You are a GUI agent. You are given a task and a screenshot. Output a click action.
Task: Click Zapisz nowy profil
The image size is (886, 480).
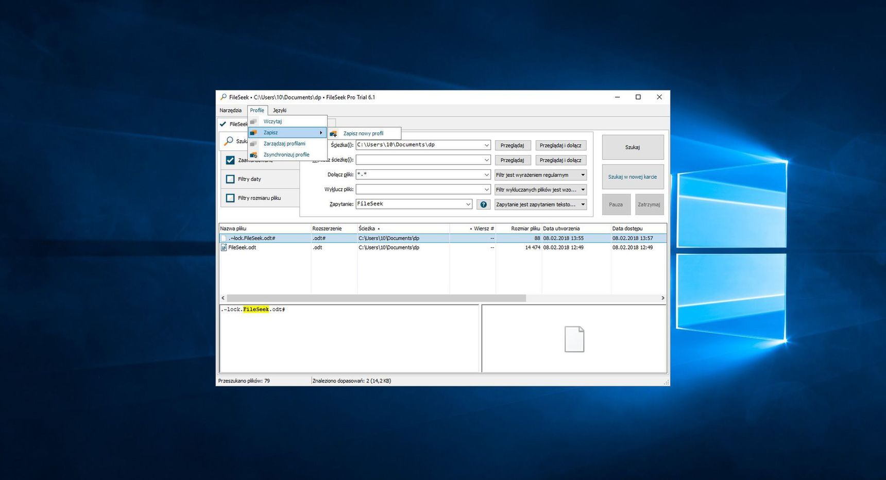[x=364, y=133]
